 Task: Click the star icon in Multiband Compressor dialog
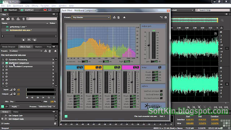(x=124, y=17)
